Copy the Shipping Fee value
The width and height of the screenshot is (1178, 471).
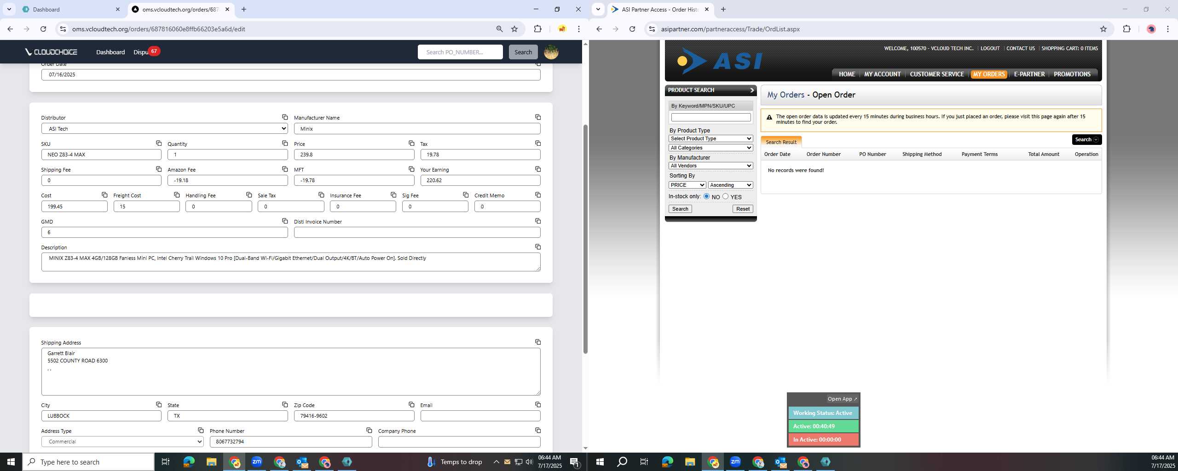159,169
